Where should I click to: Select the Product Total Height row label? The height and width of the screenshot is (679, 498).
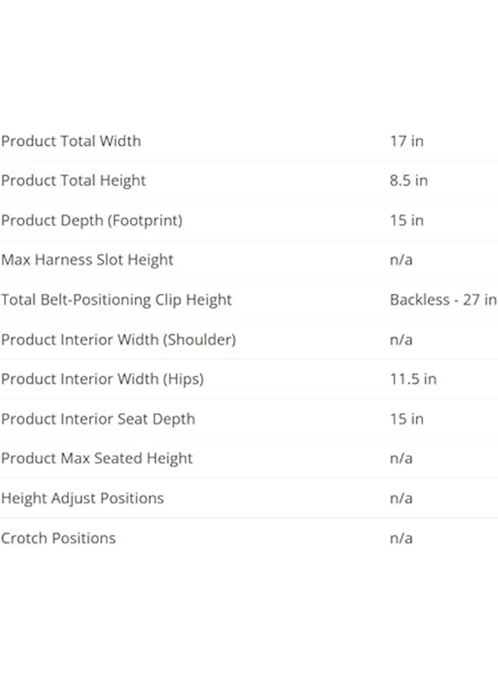click(x=73, y=181)
